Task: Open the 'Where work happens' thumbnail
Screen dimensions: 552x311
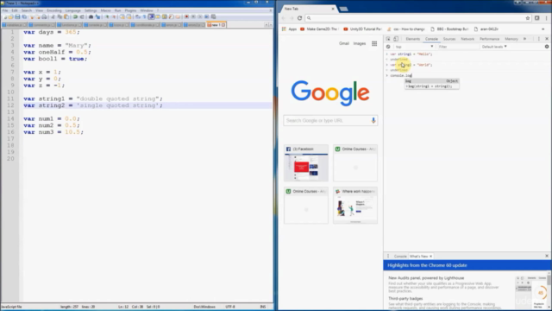Action: click(x=355, y=206)
